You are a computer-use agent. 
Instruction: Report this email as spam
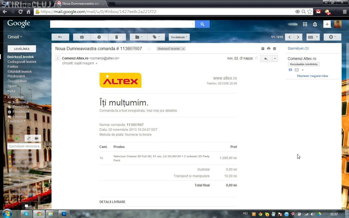coord(99,37)
